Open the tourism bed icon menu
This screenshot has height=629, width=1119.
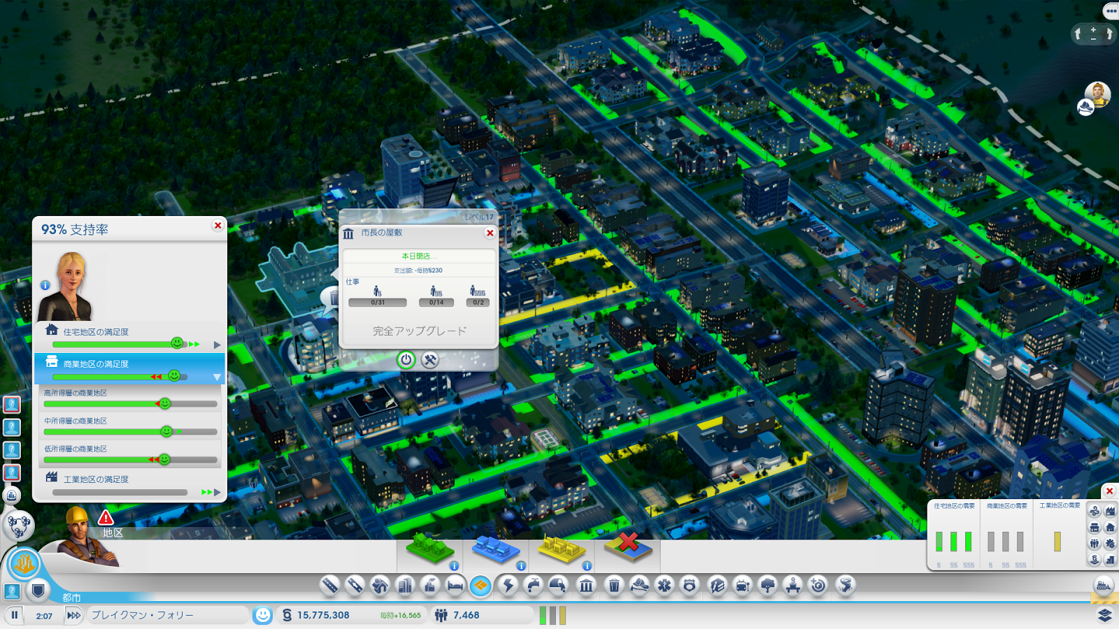click(x=455, y=585)
